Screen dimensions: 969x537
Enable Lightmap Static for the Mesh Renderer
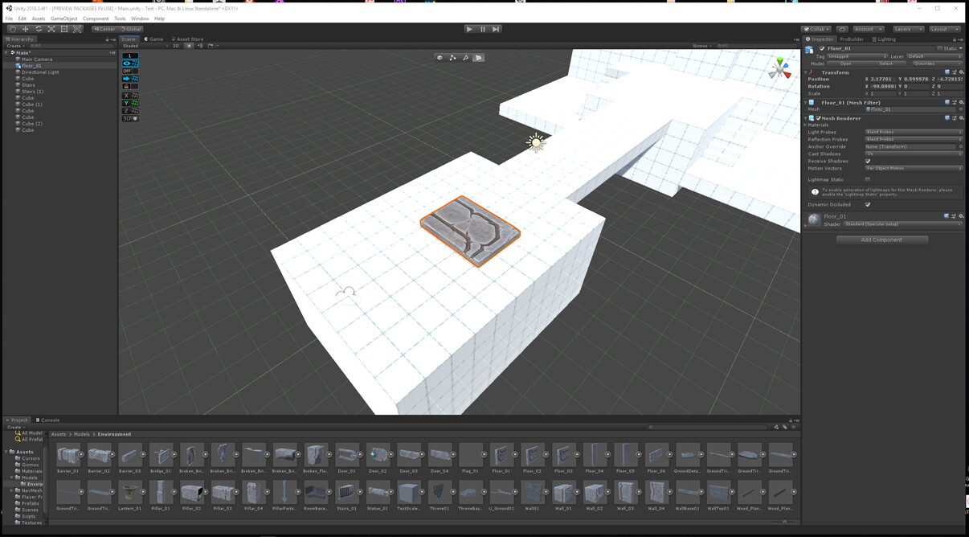867,178
